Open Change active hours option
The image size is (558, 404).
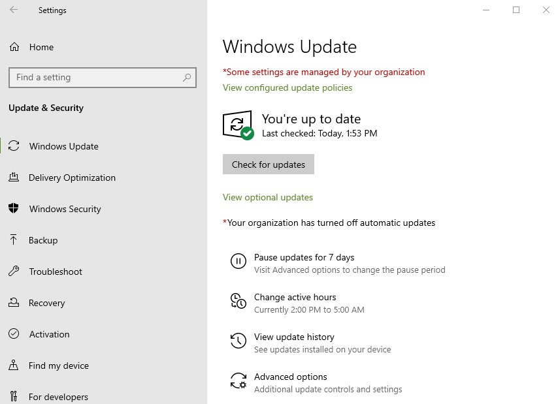coord(295,297)
